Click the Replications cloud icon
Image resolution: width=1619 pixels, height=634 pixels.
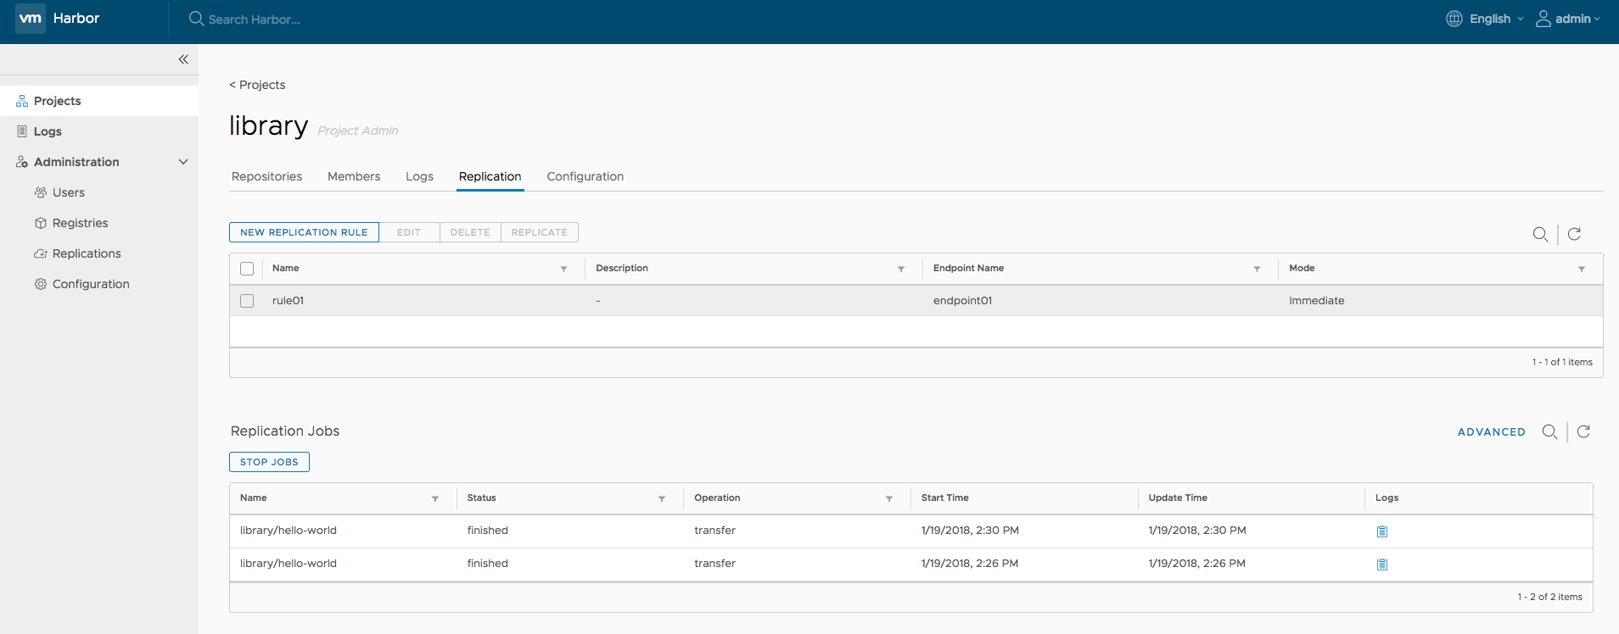click(x=41, y=253)
